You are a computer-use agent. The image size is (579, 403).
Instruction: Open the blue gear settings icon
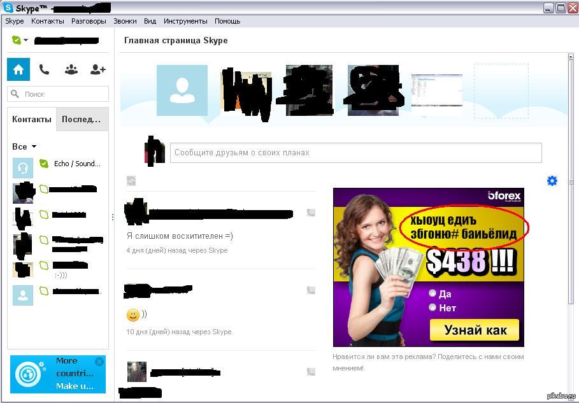point(552,181)
